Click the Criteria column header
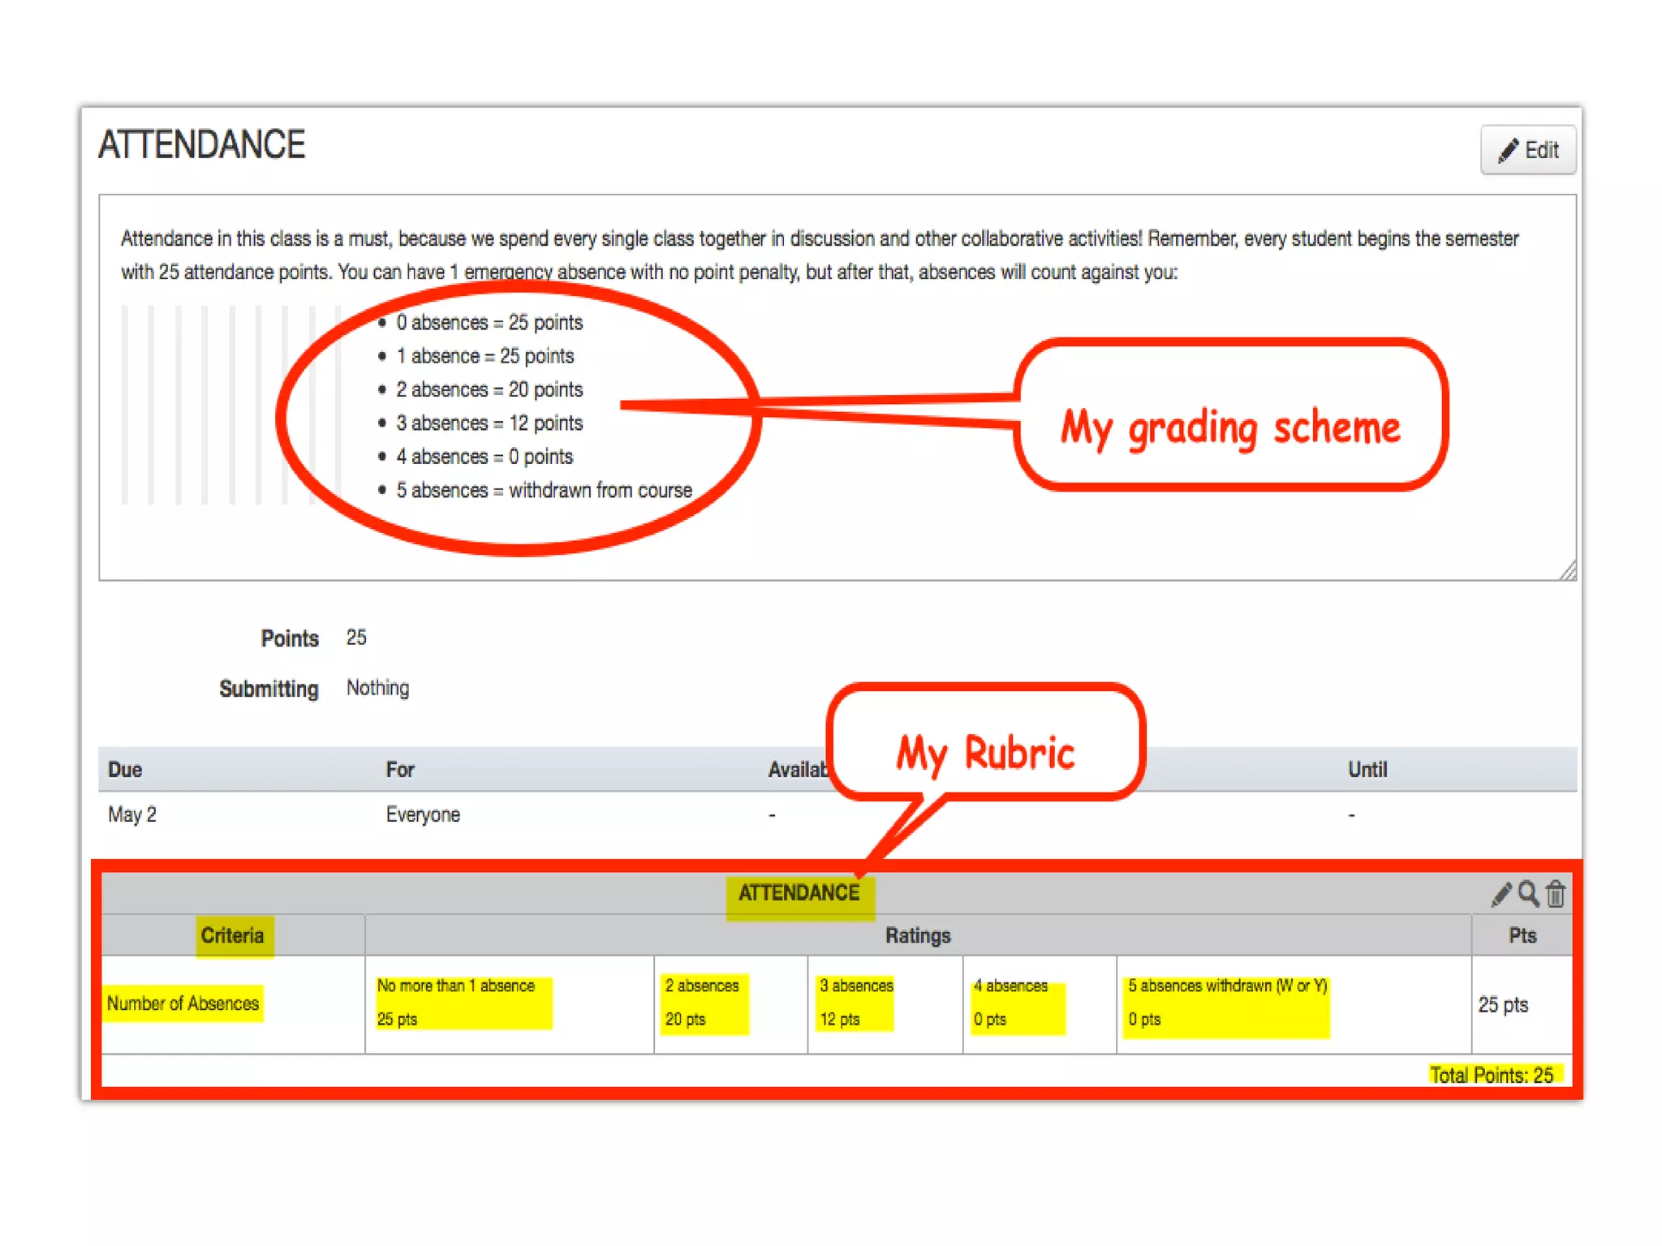 pos(233,935)
